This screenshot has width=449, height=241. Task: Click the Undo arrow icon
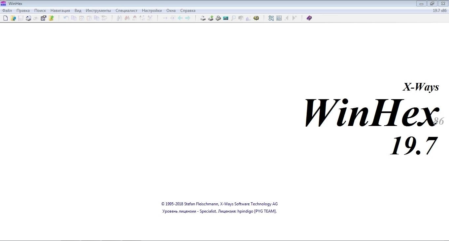(x=66, y=18)
